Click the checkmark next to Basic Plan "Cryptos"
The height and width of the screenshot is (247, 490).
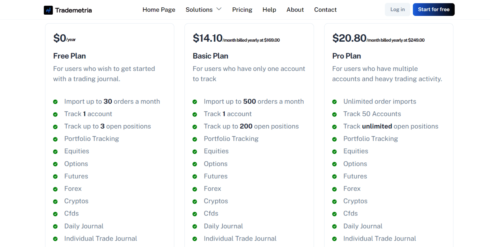tap(195, 201)
